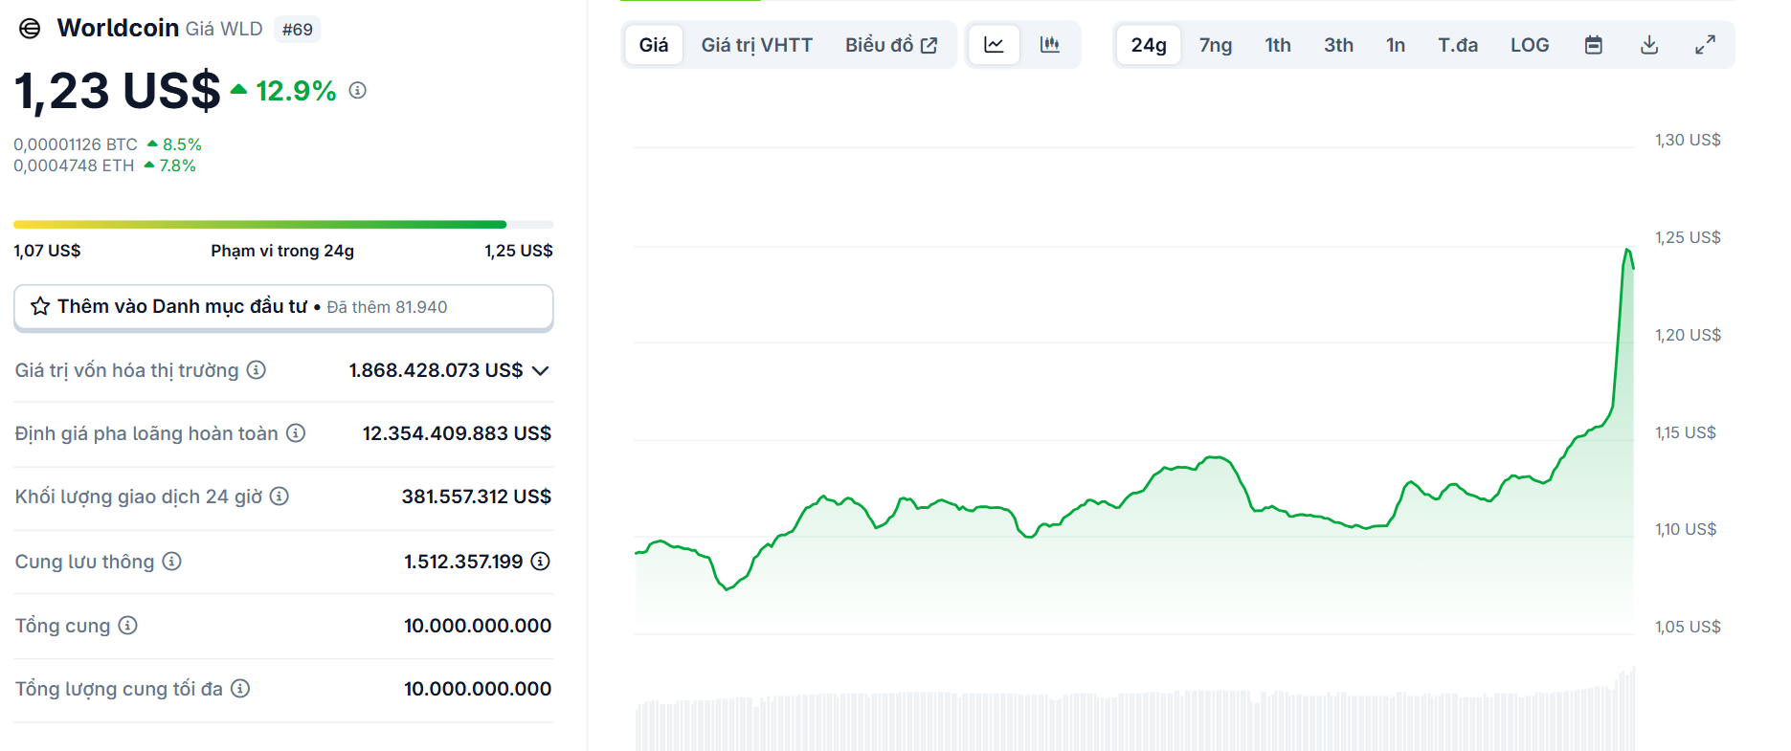
Task: Click the 12.354.409.883 US$ value
Action: [x=457, y=433]
